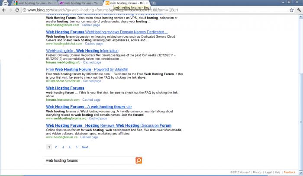Screen dimensions: 303x176
Task: Open a new tab
Action: coord(154,3)
